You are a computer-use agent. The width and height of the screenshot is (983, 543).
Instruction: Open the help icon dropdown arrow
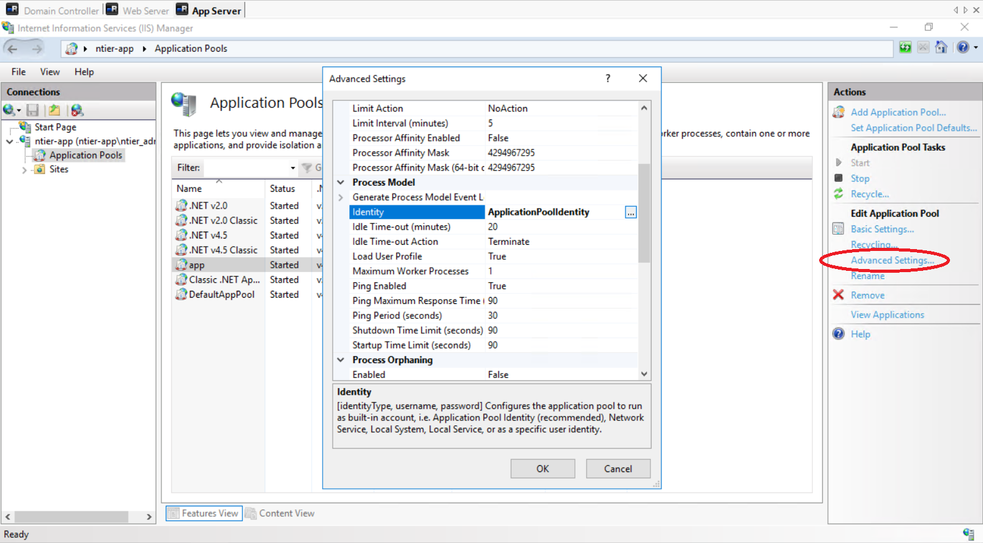pyautogui.click(x=976, y=47)
